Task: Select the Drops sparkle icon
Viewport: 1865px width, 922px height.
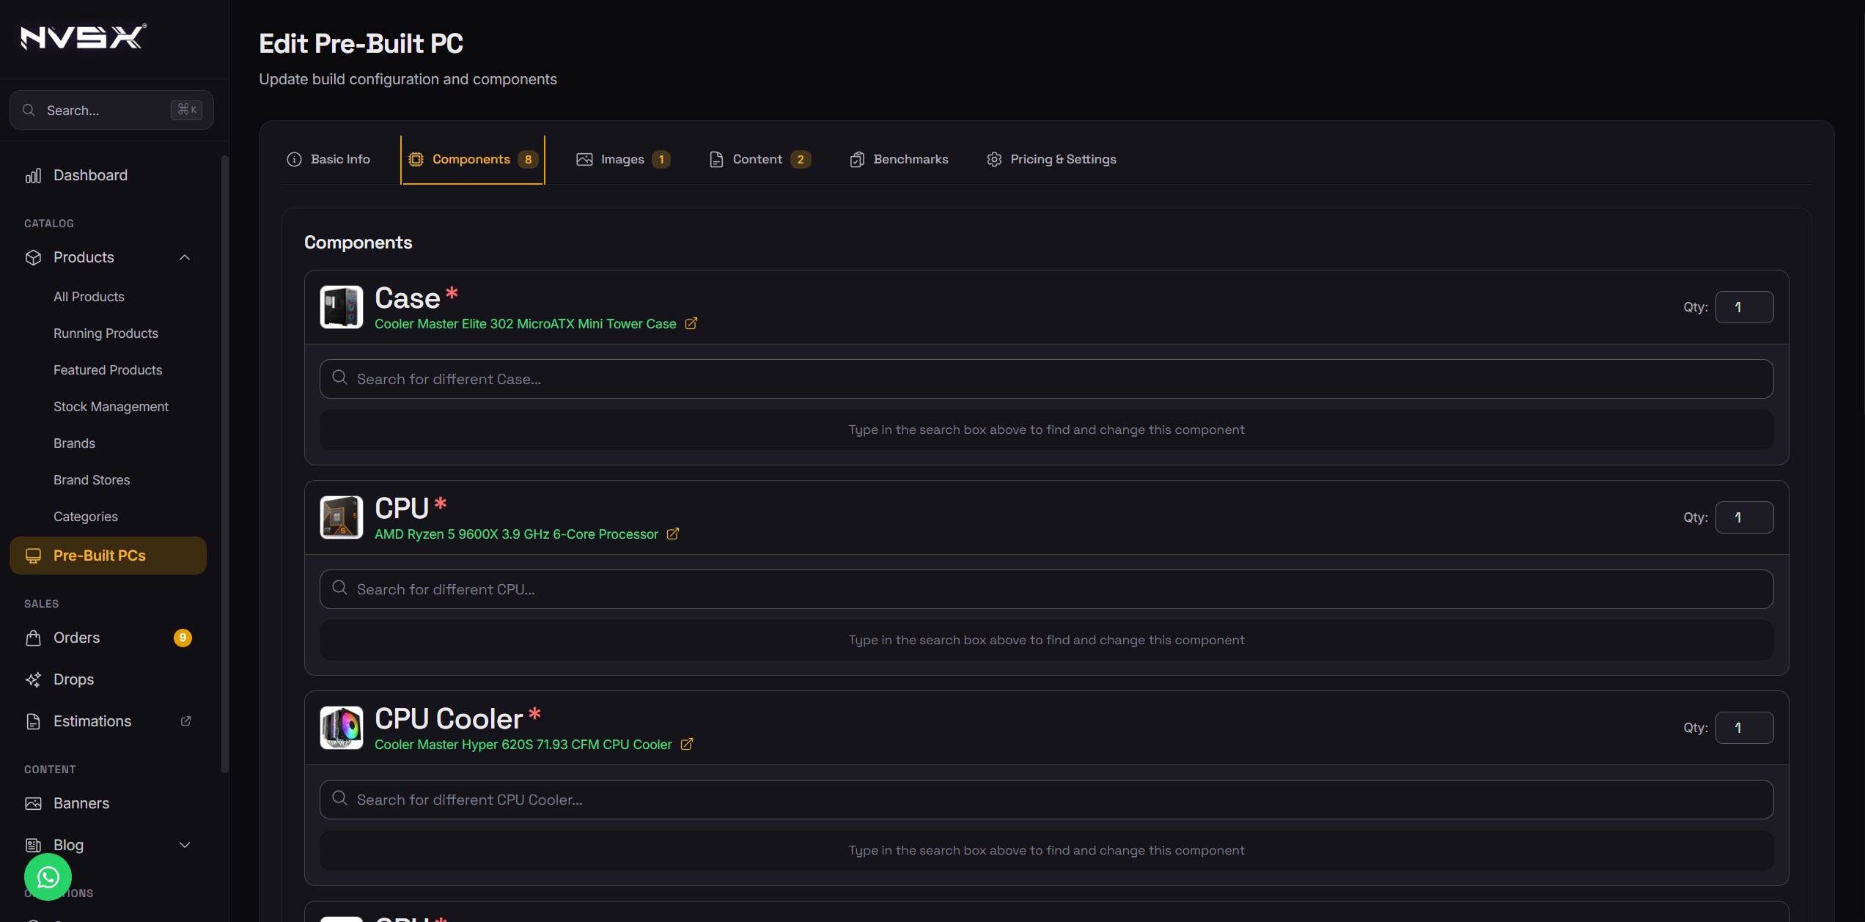Action: 33,679
